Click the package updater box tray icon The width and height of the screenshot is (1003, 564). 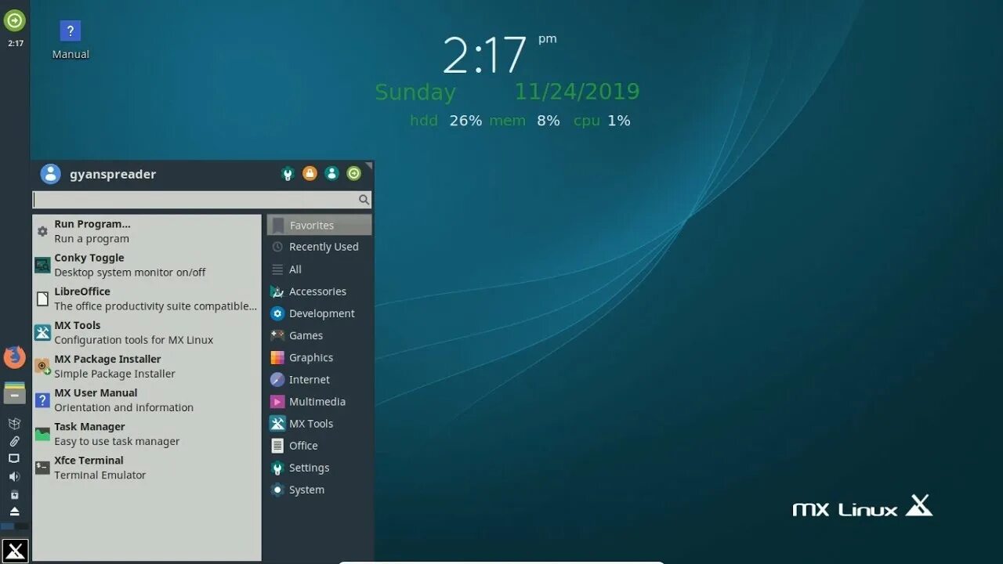(x=14, y=423)
